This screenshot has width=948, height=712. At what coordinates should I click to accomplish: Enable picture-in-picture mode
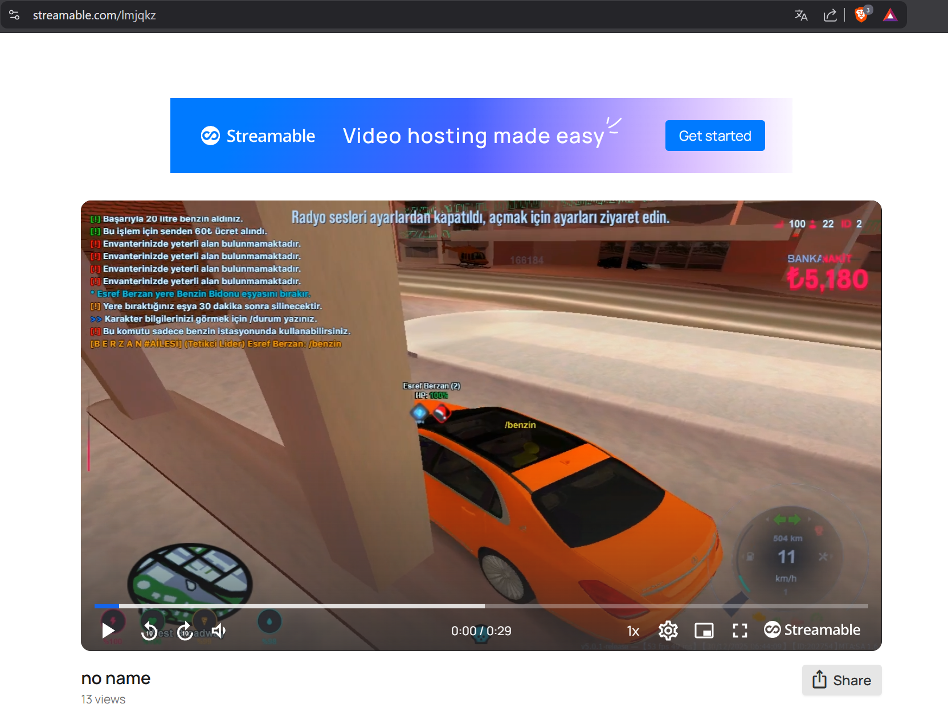coord(704,631)
